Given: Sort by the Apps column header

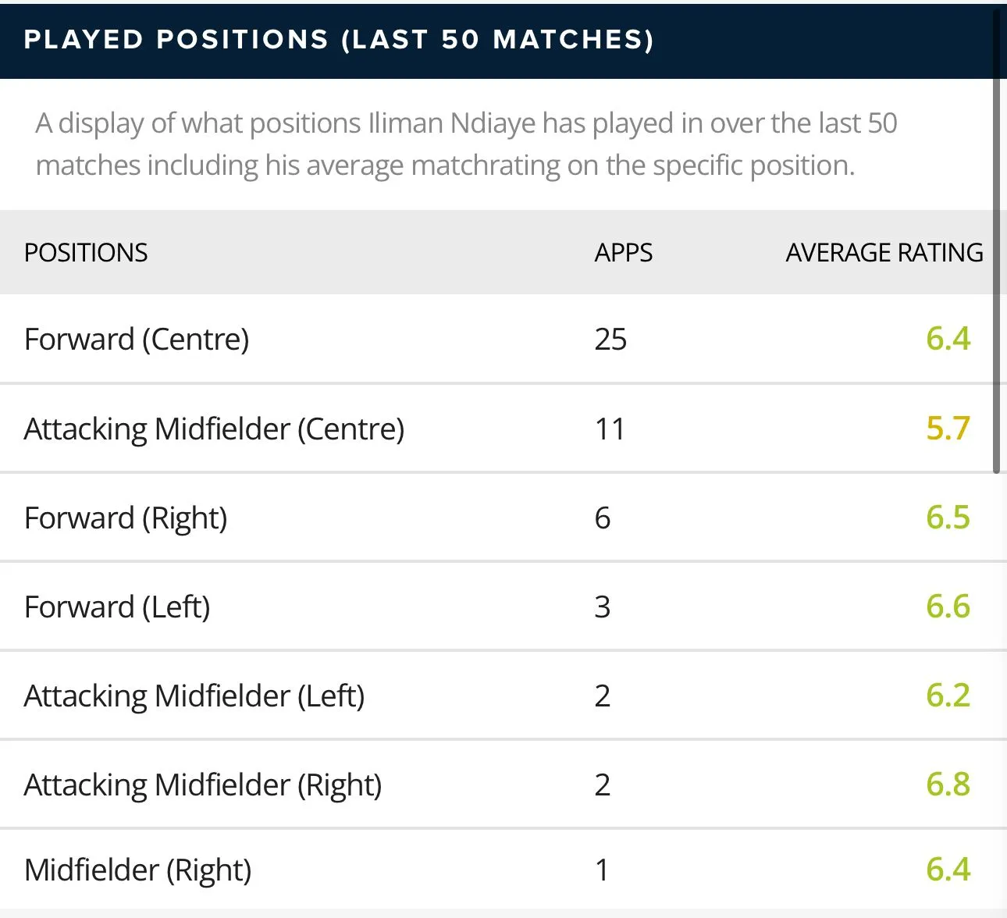Looking at the screenshot, I should point(623,253).
